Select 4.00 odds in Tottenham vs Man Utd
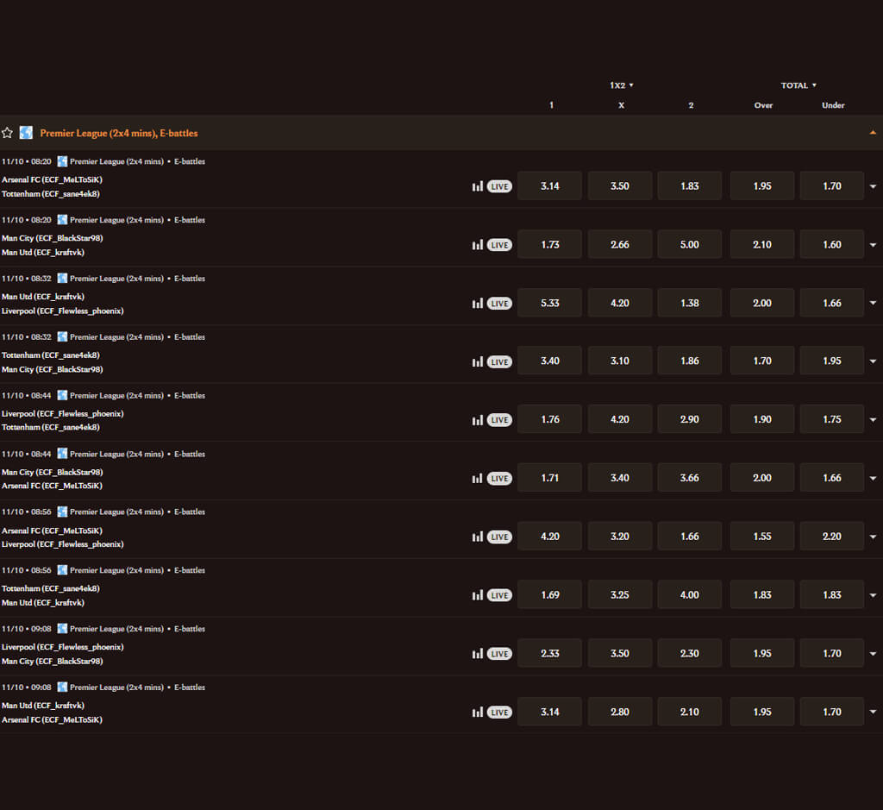Image resolution: width=883 pixels, height=810 pixels. click(689, 595)
